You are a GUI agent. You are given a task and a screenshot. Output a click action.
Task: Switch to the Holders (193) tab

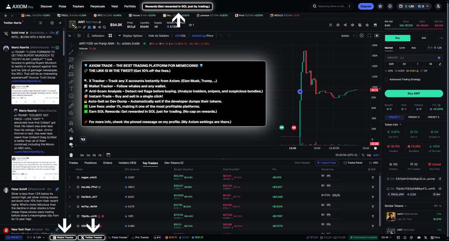128,163
